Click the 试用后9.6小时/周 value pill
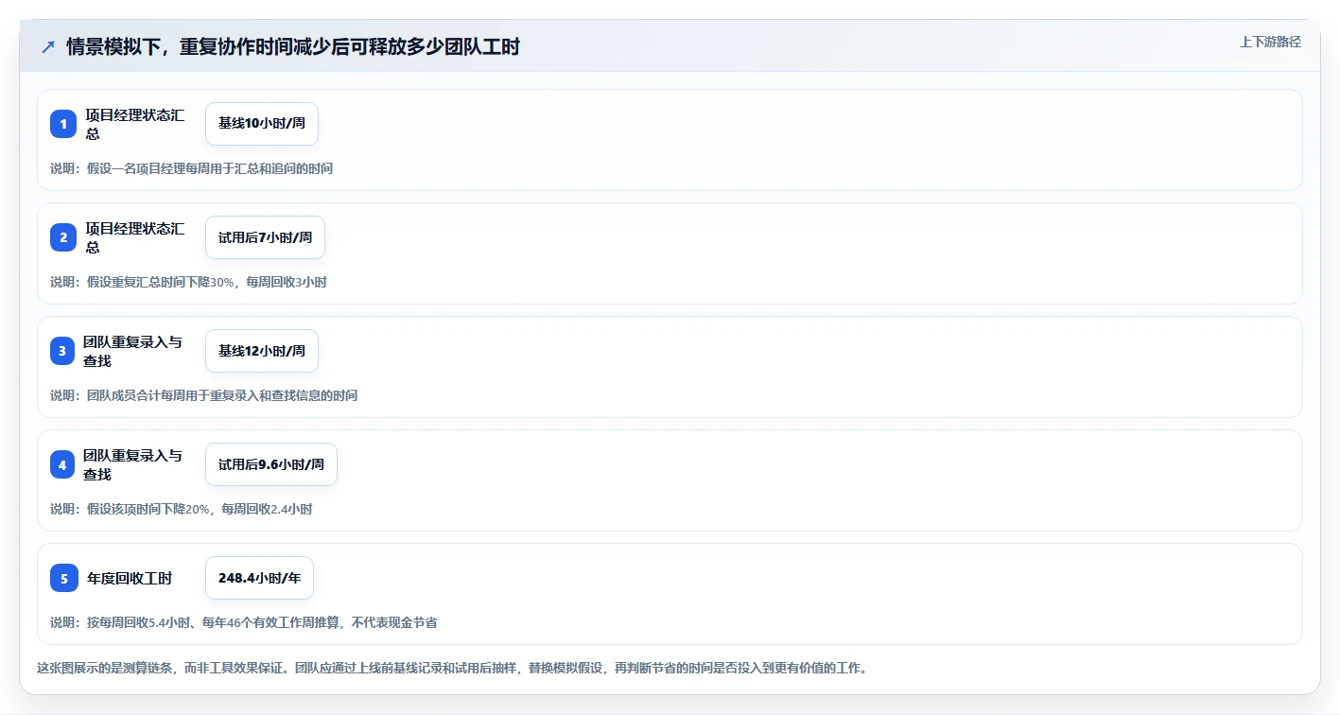Screen dimensions: 1340x715 point(271,464)
